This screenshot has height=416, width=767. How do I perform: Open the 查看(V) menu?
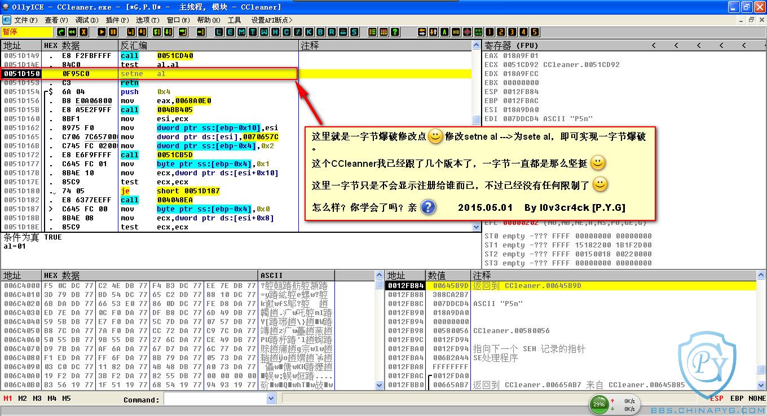(55, 20)
